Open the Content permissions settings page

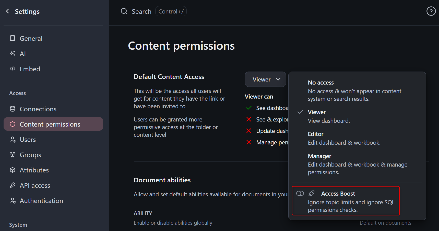pos(50,124)
